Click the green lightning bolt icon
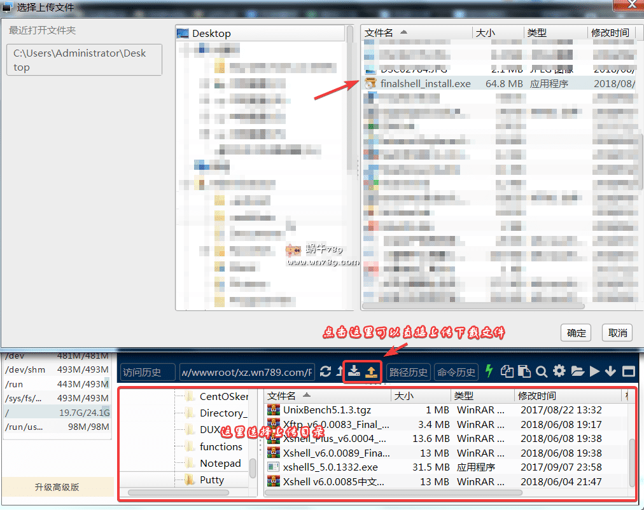This screenshot has height=510, width=644. pos(489,371)
